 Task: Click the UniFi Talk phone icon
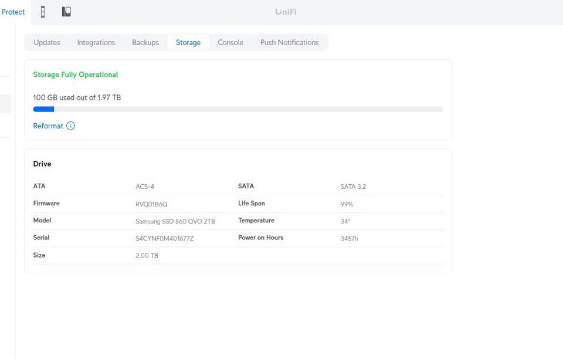coord(66,12)
